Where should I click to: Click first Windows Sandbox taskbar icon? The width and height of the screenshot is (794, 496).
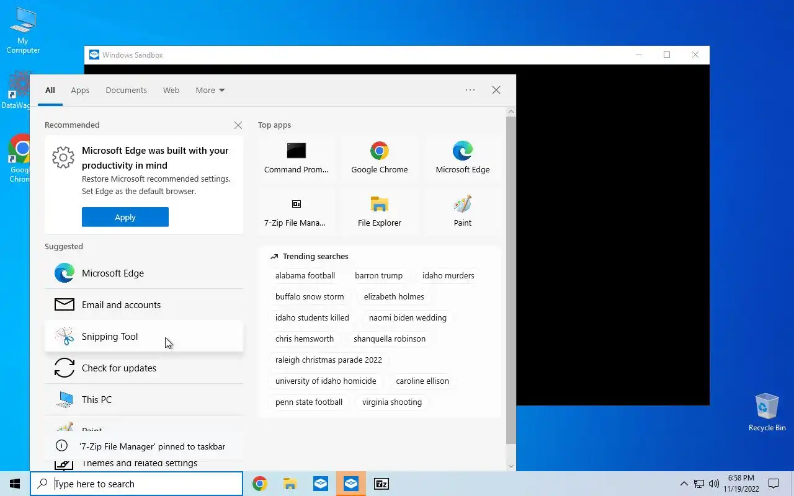click(x=321, y=484)
